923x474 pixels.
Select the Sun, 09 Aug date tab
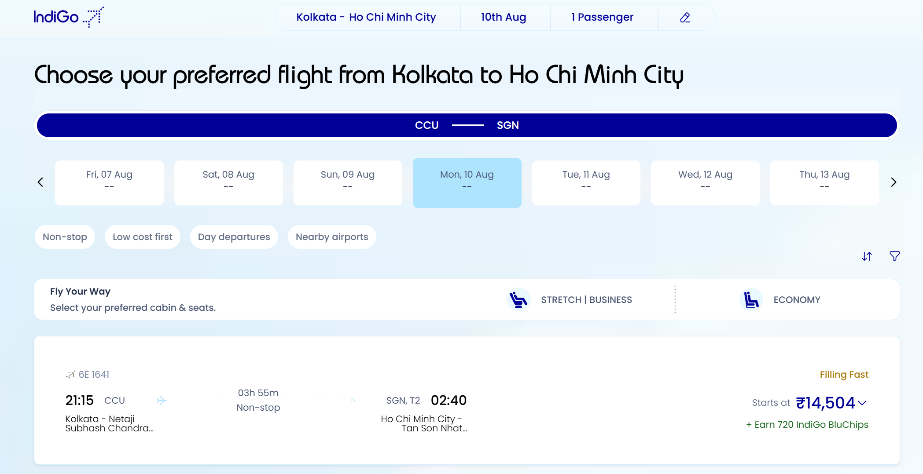tap(348, 182)
